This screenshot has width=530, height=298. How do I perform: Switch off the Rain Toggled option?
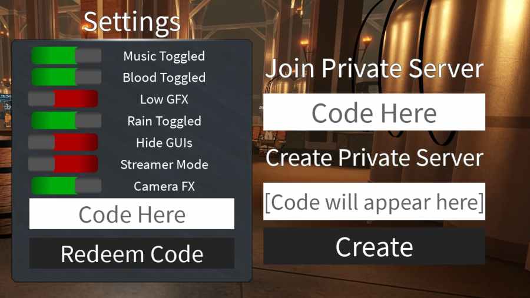point(66,120)
